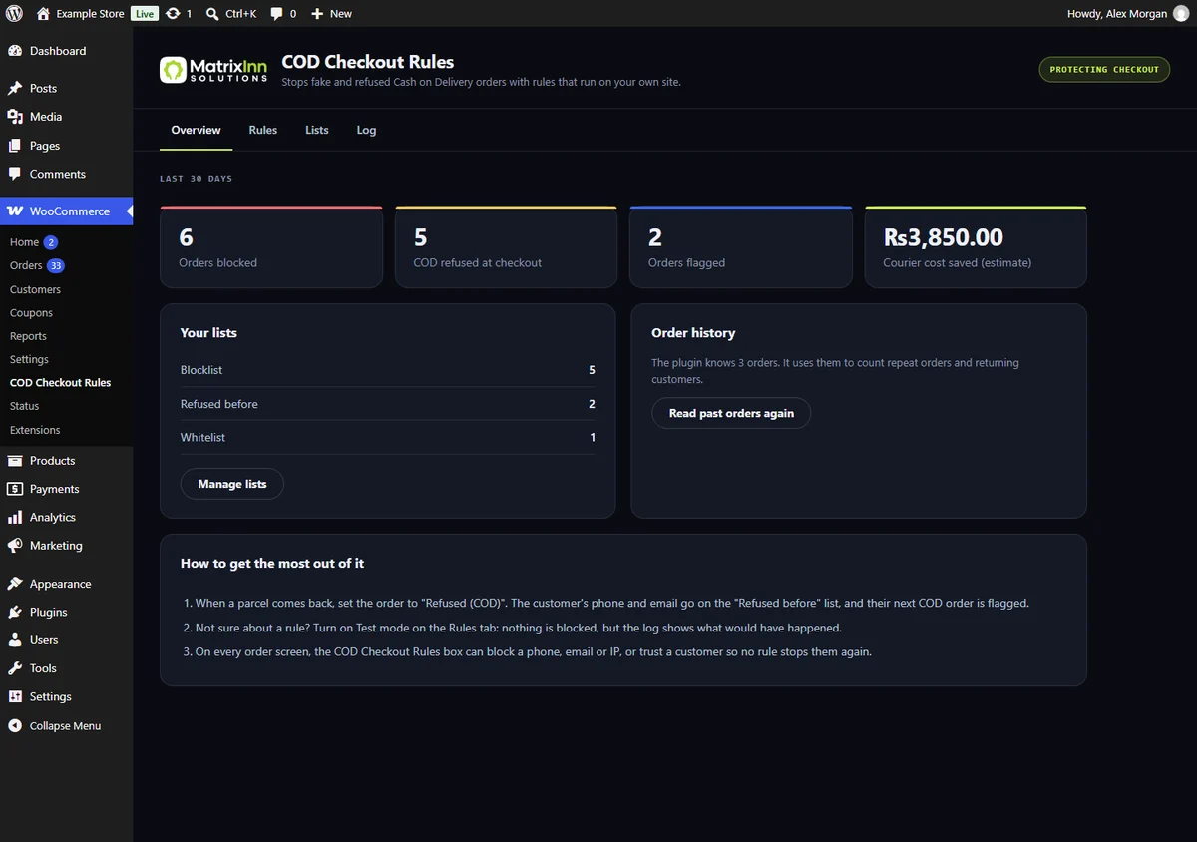1197x842 pixels.
Task: Click the Order history heading
Action: click(x=693, y=333)
